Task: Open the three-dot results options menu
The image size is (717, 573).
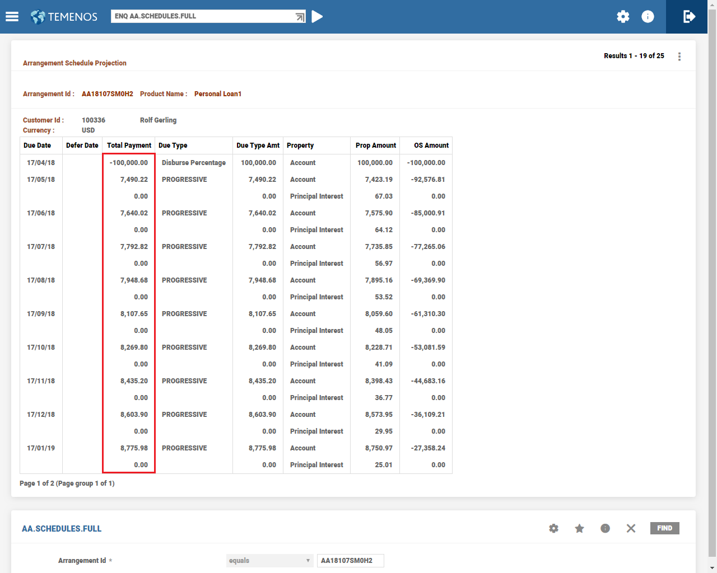Action: pos(679,57)
